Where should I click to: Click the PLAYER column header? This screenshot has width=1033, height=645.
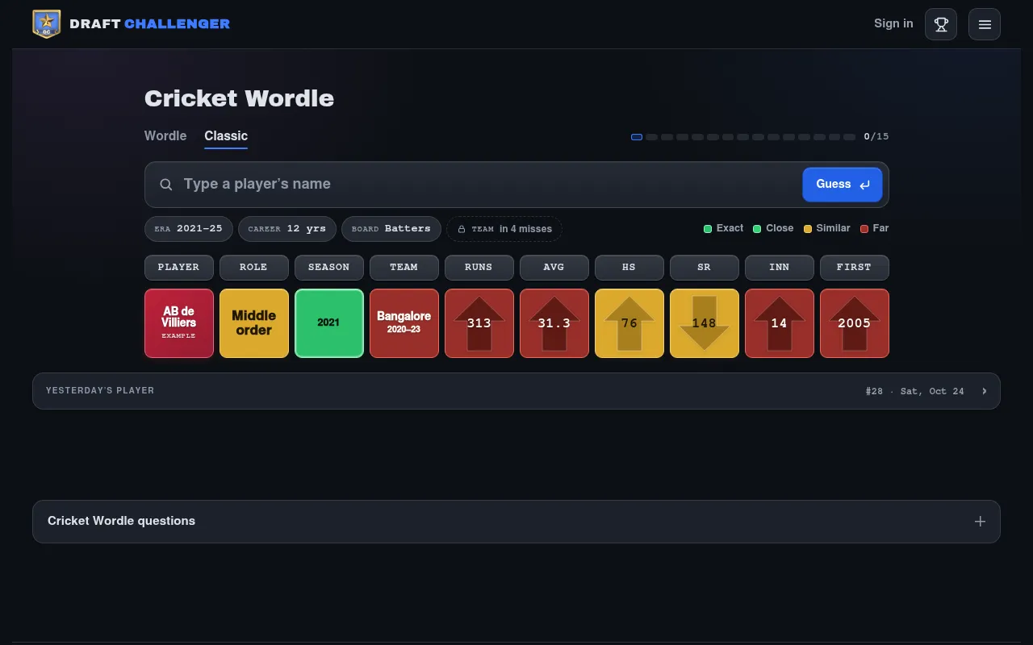[x=179, y=268]
